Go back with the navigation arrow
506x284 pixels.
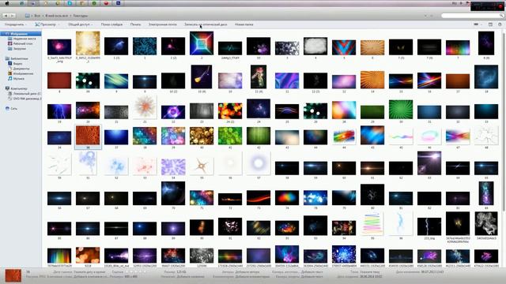(6, 16)
